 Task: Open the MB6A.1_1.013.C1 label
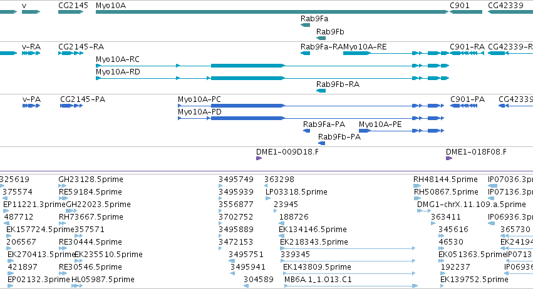pos(318,280)
